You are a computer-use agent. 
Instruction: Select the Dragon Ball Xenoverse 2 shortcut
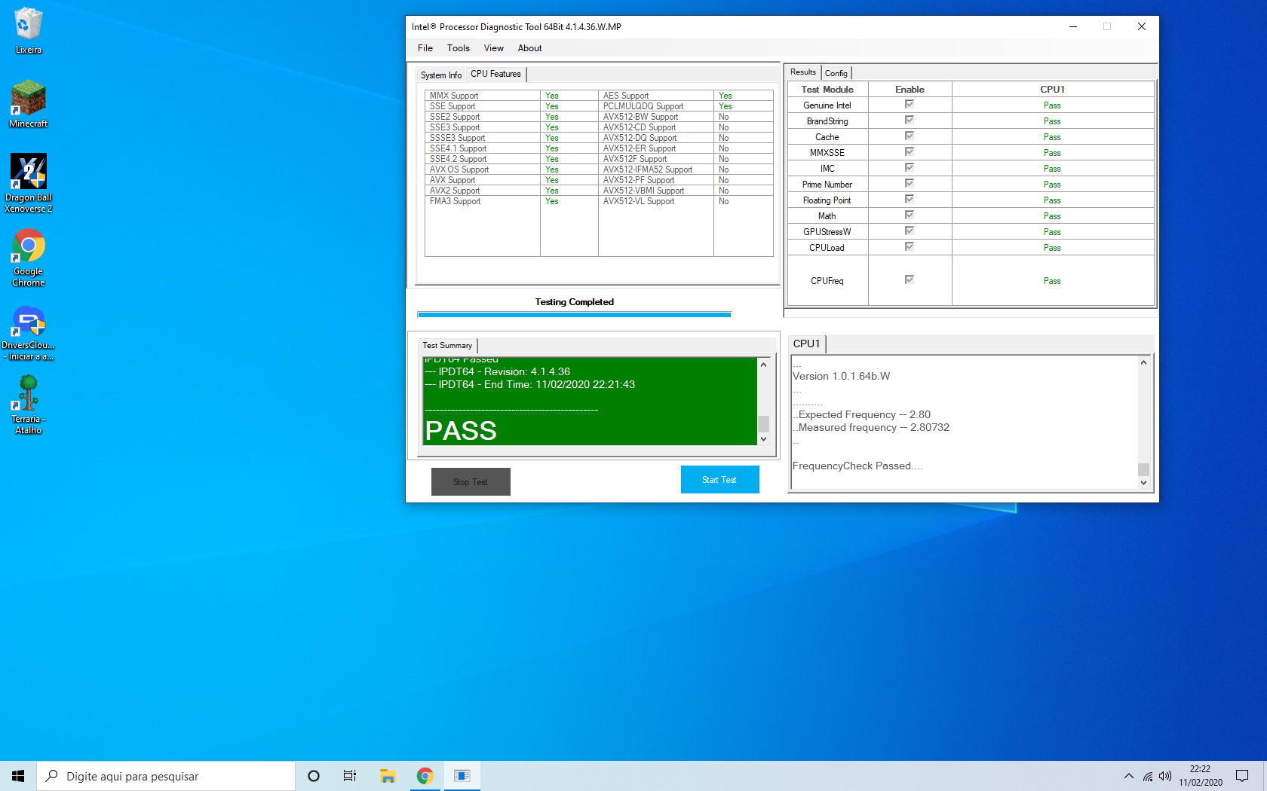point(29,183)
